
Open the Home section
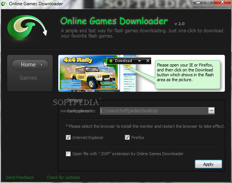(x=30, y=65)
